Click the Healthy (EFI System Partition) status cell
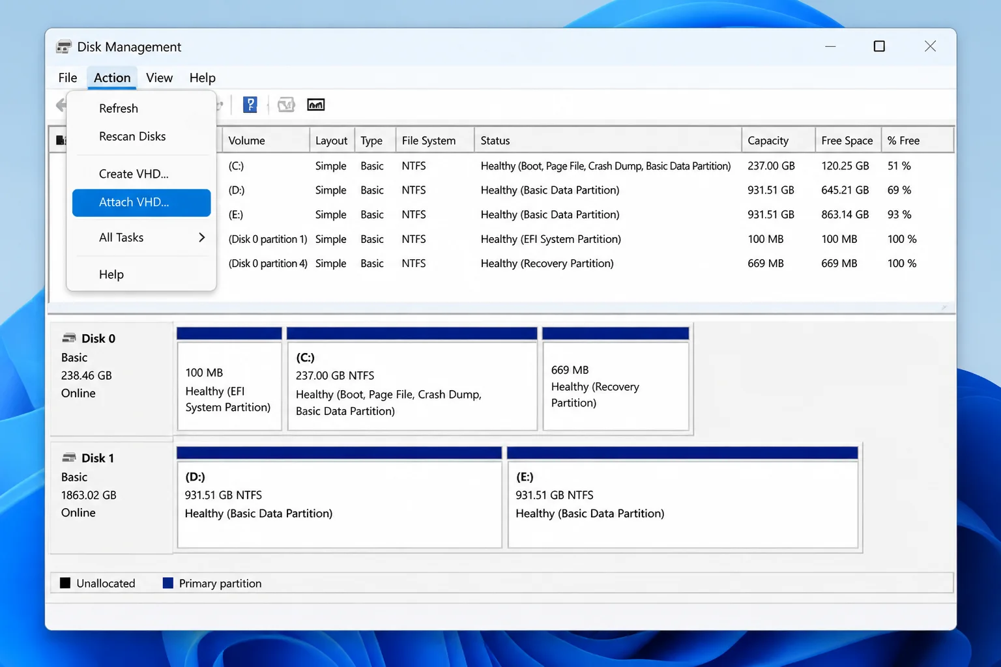This screenshot has height=667, width=1001. pyautogui.click(x=551, y=239)
